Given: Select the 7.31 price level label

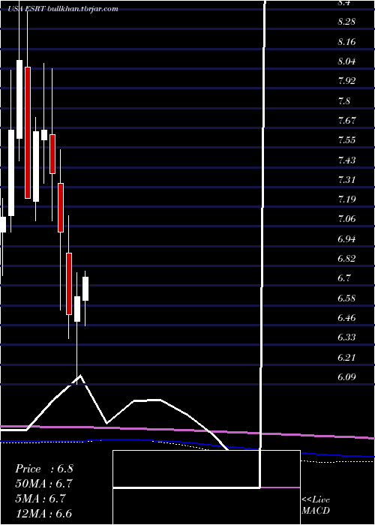Looking at the screenshot, I should [346, 180].
